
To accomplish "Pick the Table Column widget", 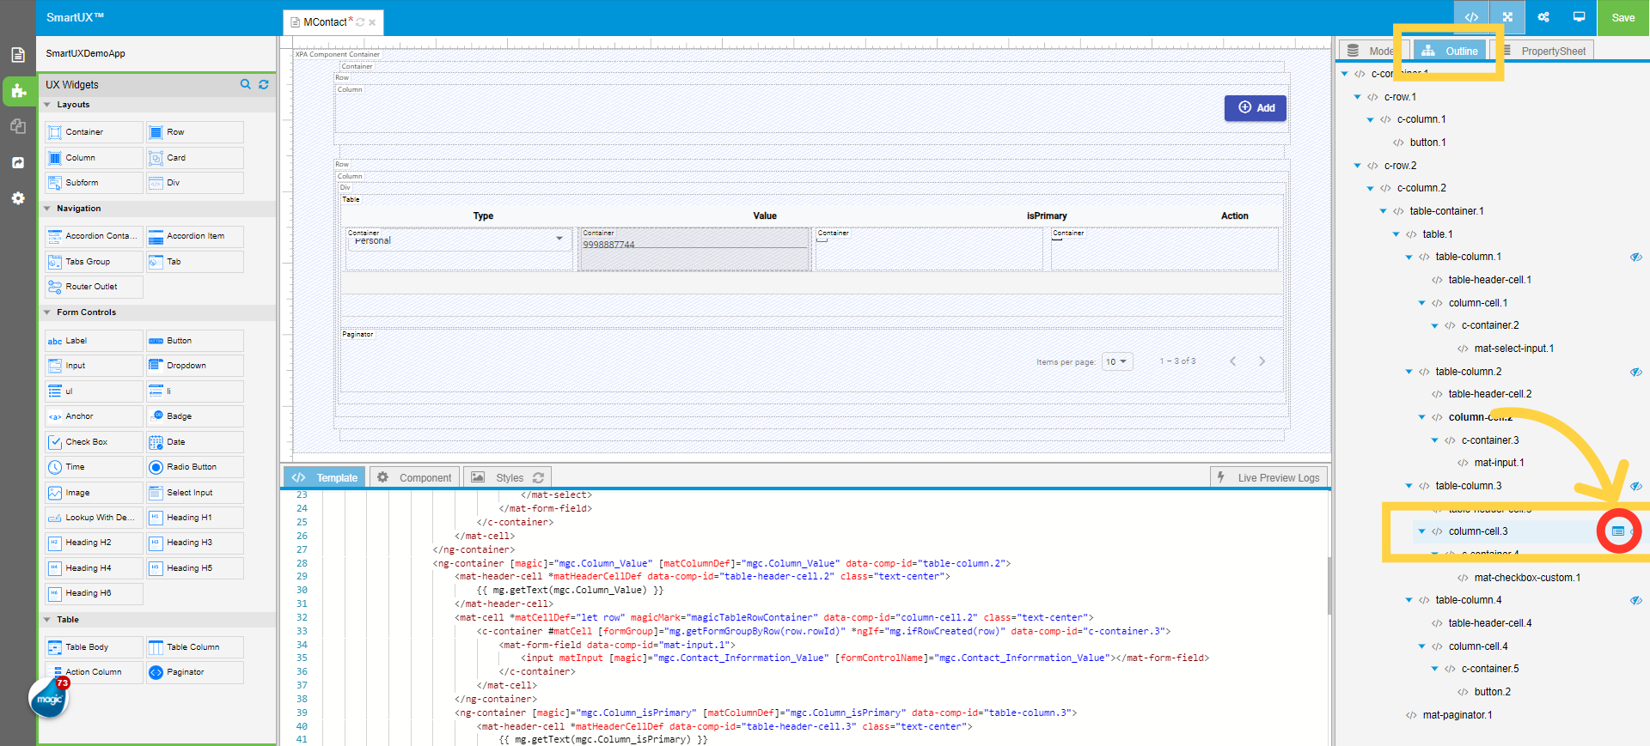I will [194, 647].
